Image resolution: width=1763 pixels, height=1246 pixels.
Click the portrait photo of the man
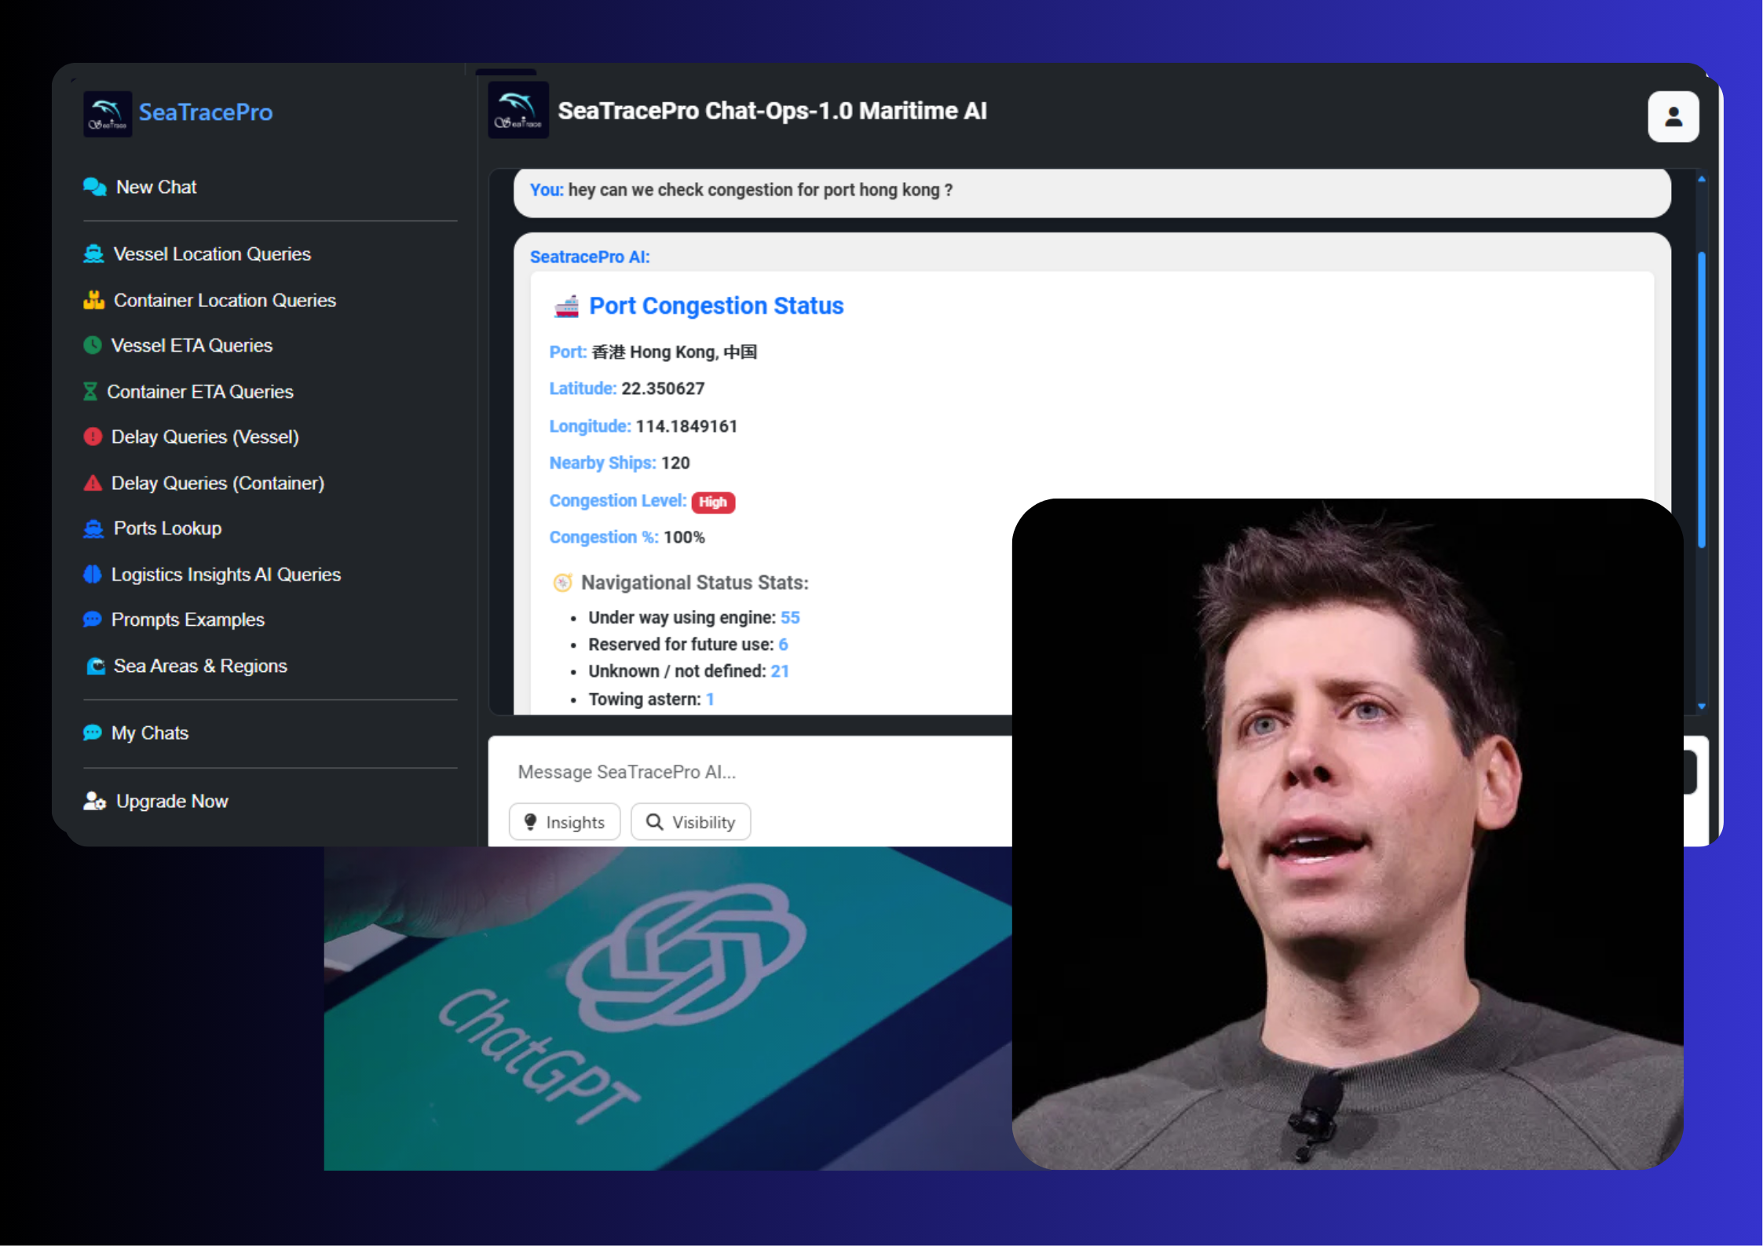pos(1348,834)
